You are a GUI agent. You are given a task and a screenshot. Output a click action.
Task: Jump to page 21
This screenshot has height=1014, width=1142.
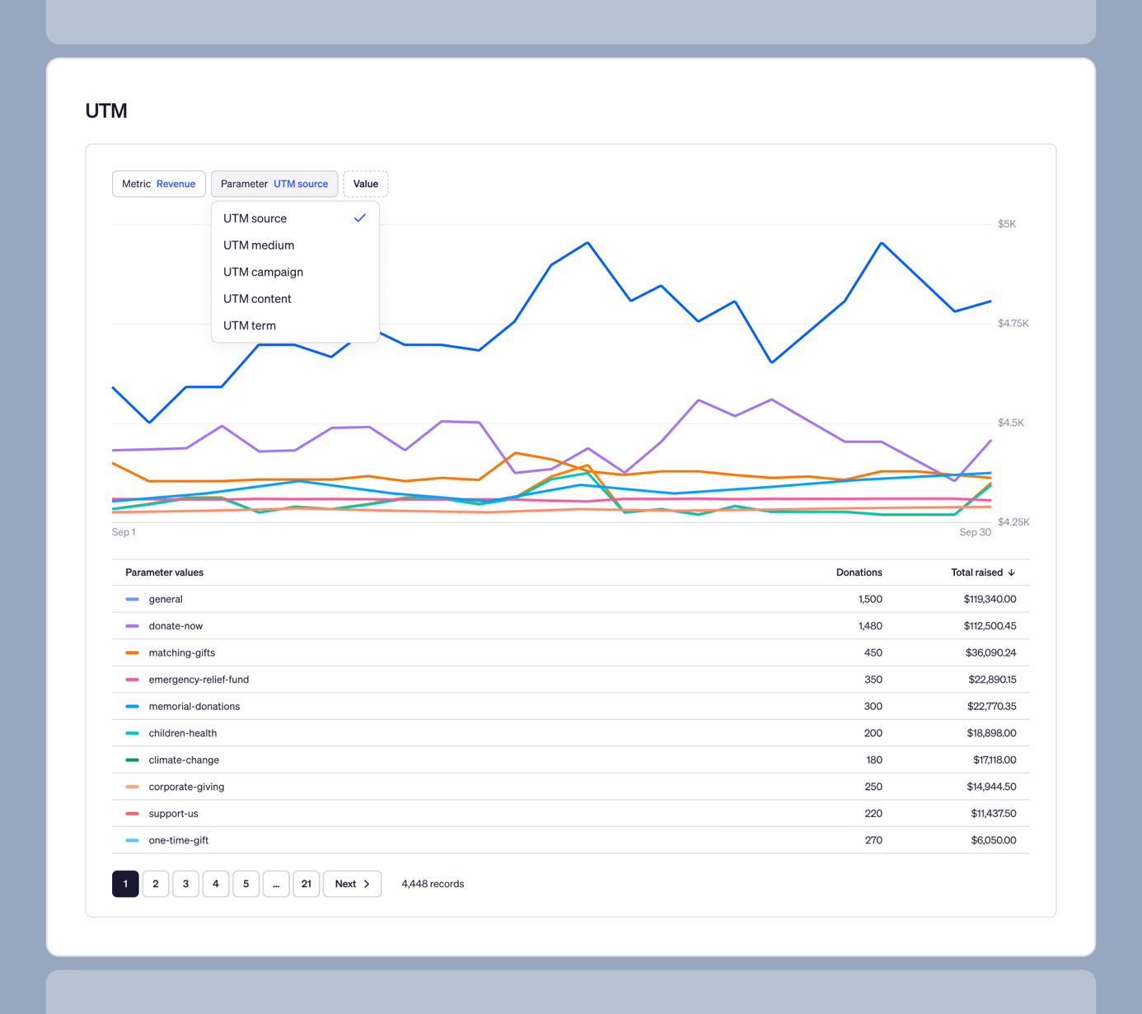[306, 884]
